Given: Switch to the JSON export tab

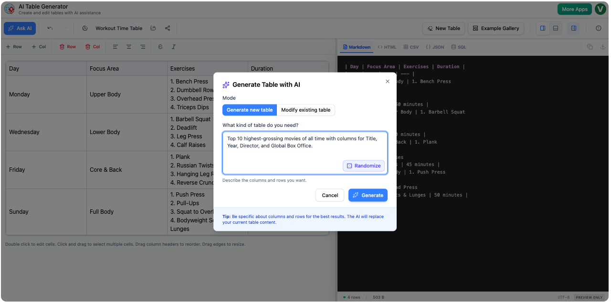Looking at the screenshot, I should [436, 47].
